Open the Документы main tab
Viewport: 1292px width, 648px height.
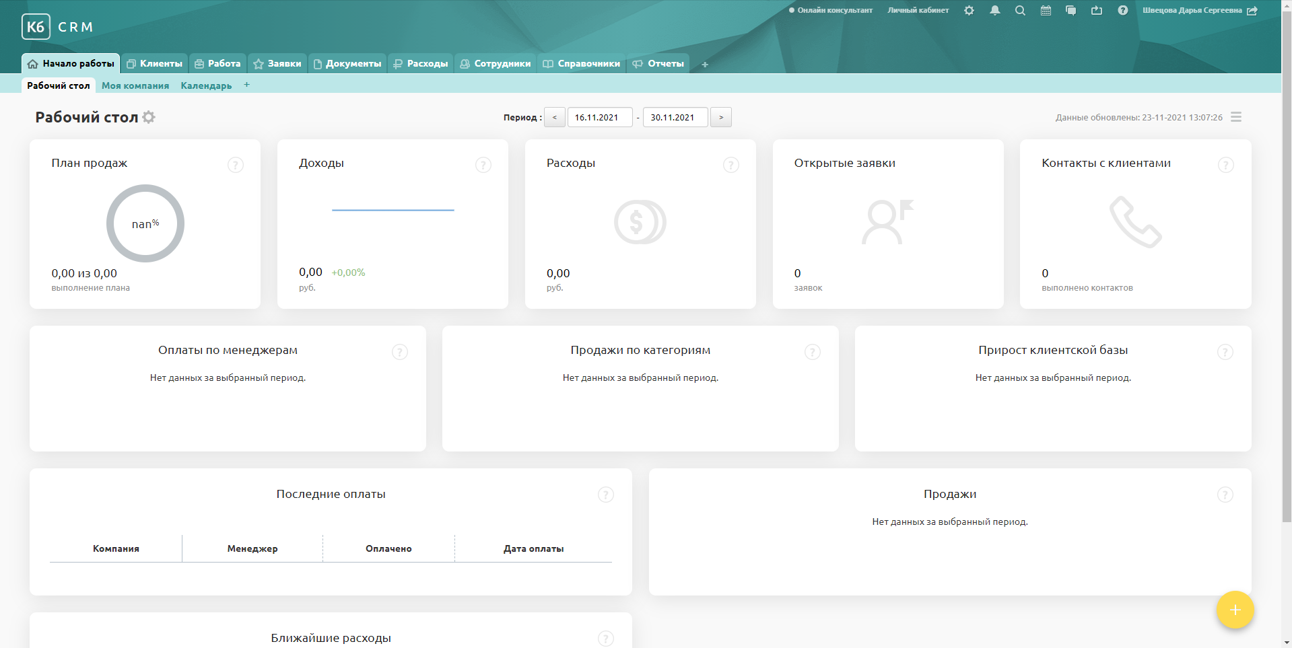point(347,63)
